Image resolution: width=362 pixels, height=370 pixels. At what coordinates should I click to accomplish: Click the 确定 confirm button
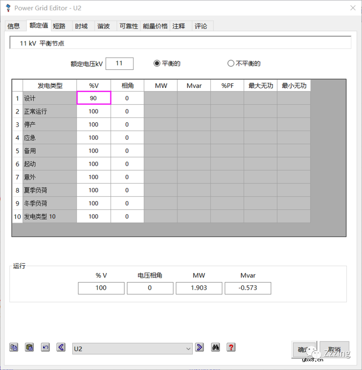[303, 349]
